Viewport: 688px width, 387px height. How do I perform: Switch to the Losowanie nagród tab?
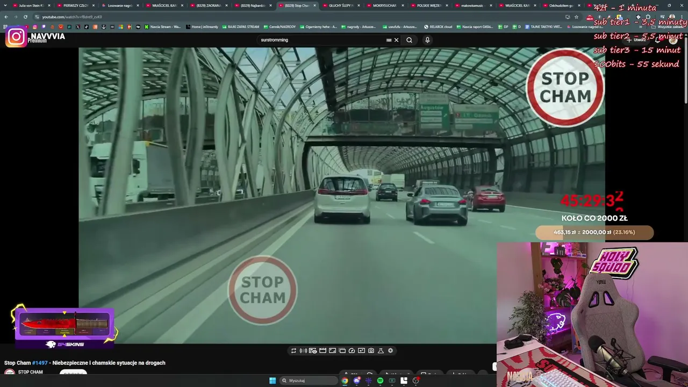pos(119,5)
